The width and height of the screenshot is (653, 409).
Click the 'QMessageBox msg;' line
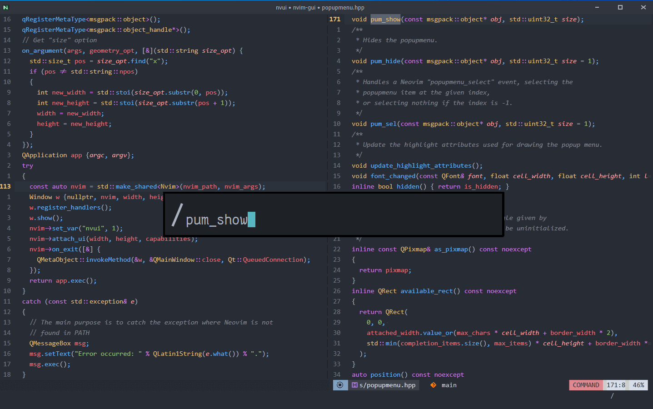click(59, 343)
